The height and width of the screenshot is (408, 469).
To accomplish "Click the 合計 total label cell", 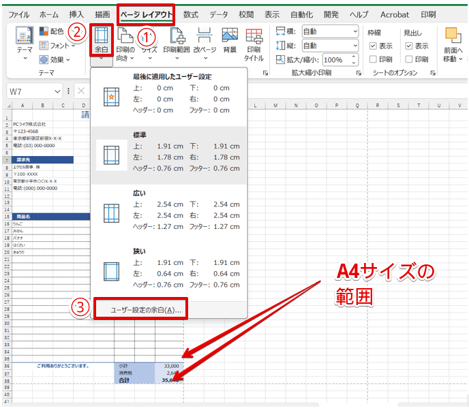I will pos(134,380).
